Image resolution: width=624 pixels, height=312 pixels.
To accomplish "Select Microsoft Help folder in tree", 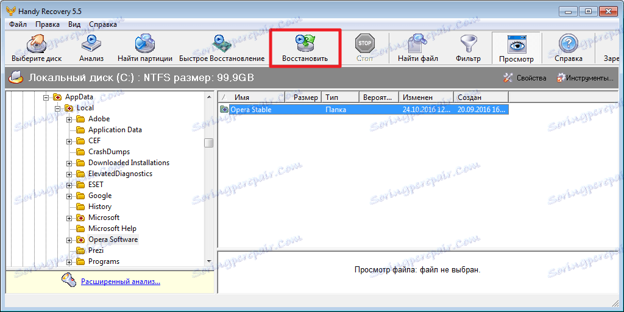I will (x=112, y=229).
